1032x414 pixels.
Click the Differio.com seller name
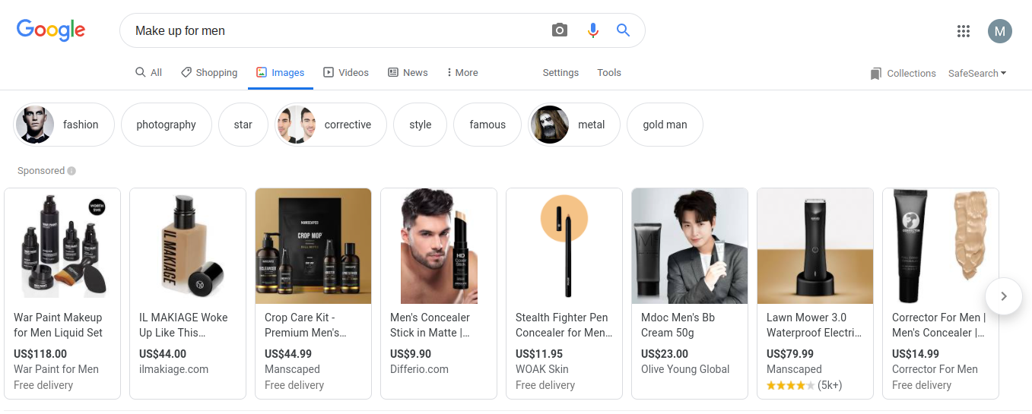(419, 369)
